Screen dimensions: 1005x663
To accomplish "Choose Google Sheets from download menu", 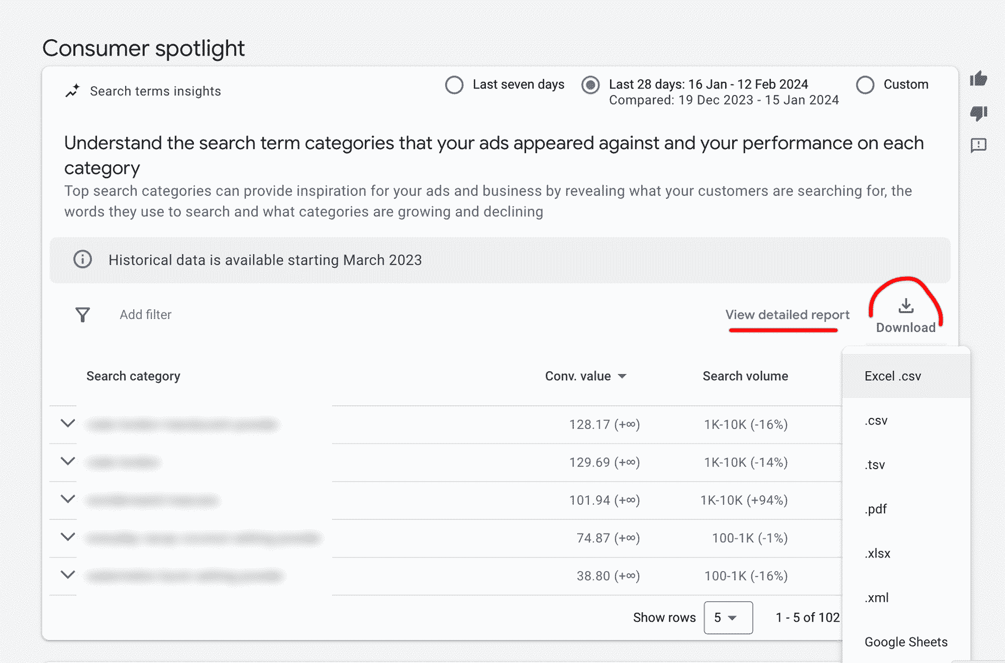I will (x=905, y=641).
